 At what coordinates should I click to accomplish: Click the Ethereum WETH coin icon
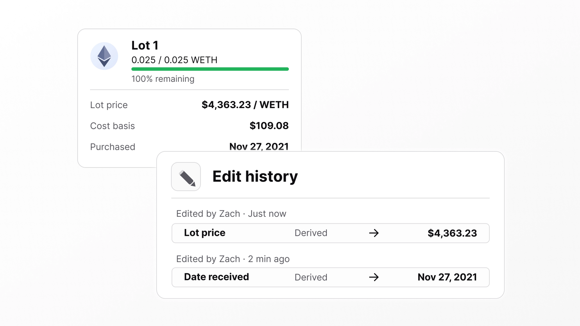[104, 56]
